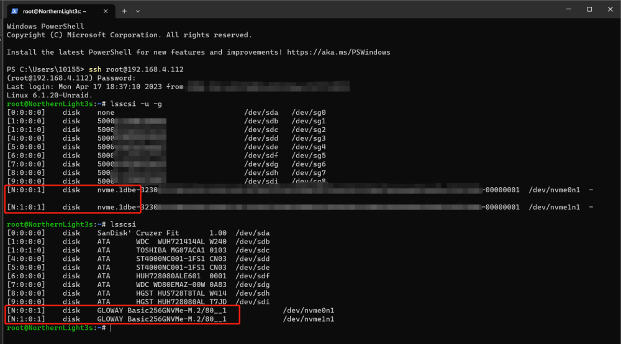The image size is (621, 344).
Task: Click the 'SanDisk' Cruzer Fit' entry
Action: click(138, 233)
